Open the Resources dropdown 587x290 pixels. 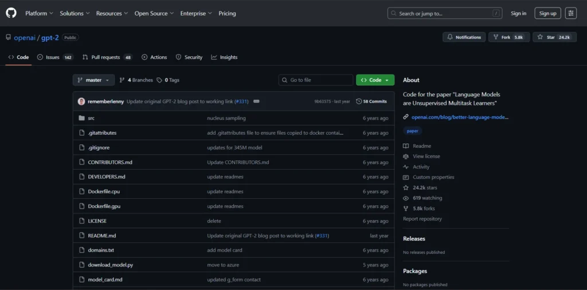[x=112, y=13]
